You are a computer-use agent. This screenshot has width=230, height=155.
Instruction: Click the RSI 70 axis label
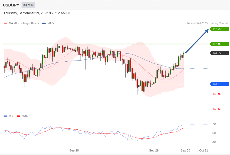pos(214,124)
